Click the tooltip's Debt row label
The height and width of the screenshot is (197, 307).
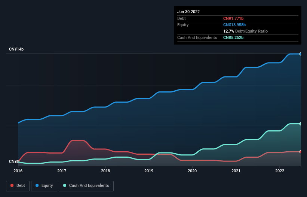181,18
